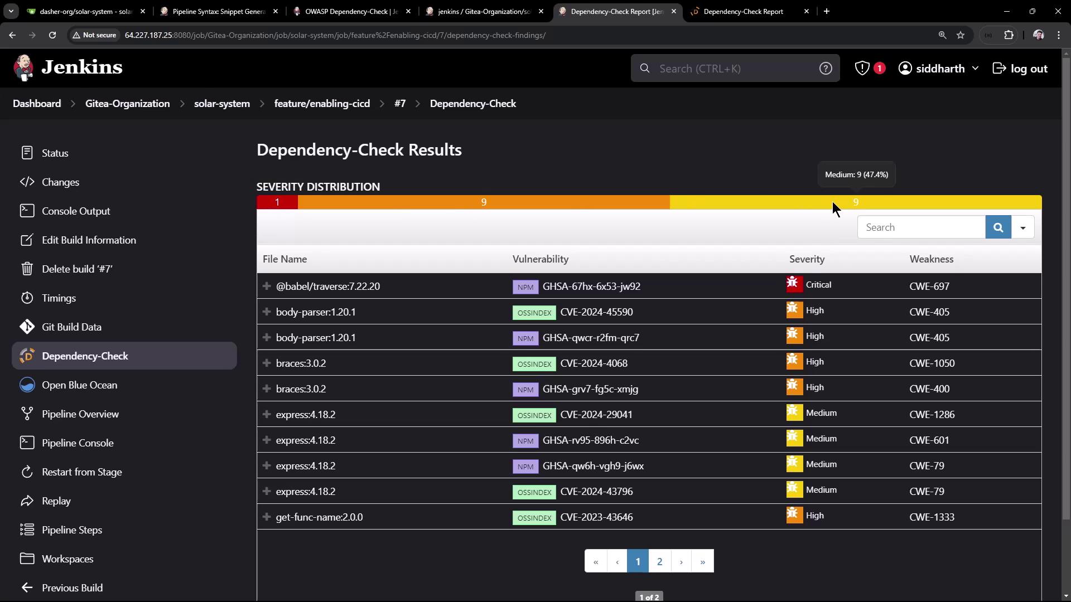The height and width of the screenshot is (602, 1071).
Task: Open Console Output from sidebar
Action: point(76,211)
